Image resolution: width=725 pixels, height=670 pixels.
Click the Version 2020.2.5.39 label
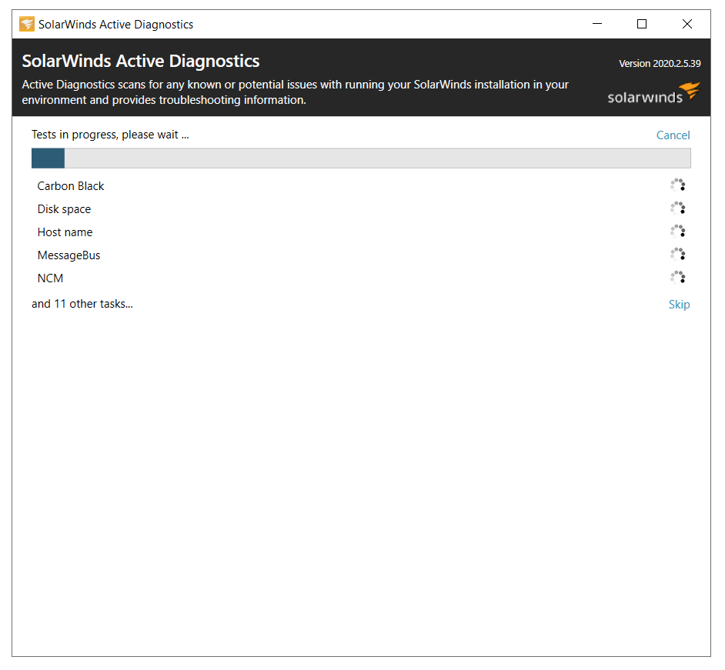point(660,64)
